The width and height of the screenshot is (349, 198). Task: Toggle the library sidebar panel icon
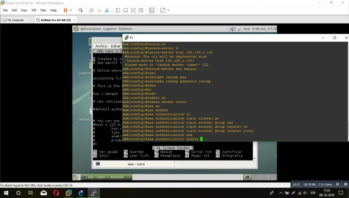point(118,10)
